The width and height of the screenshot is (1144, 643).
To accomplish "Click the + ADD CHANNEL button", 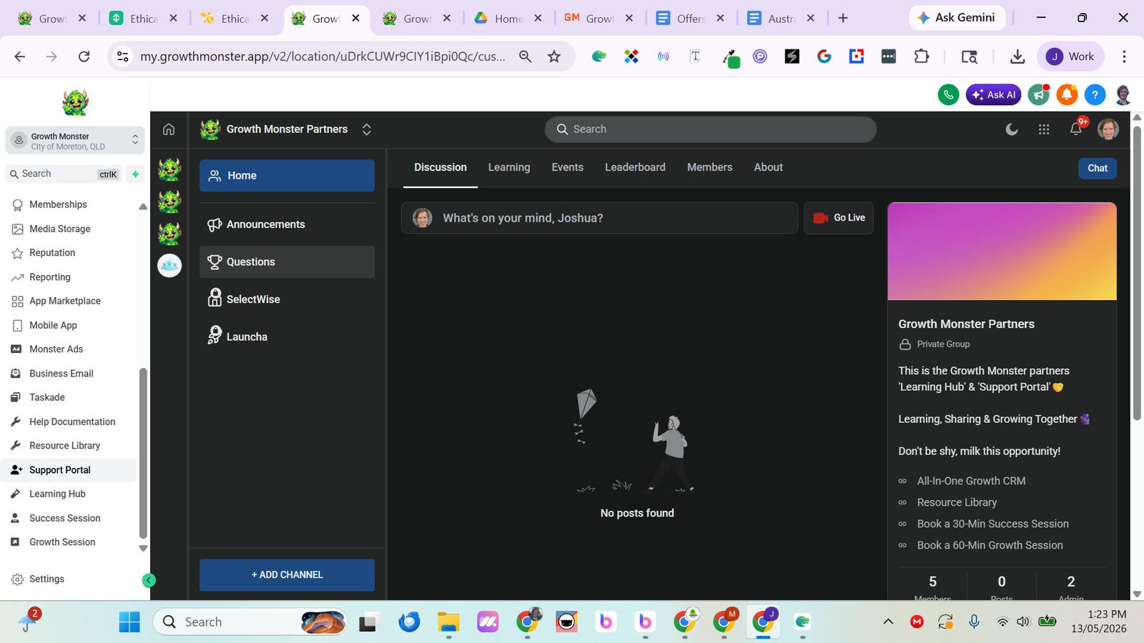I will 287,575.
